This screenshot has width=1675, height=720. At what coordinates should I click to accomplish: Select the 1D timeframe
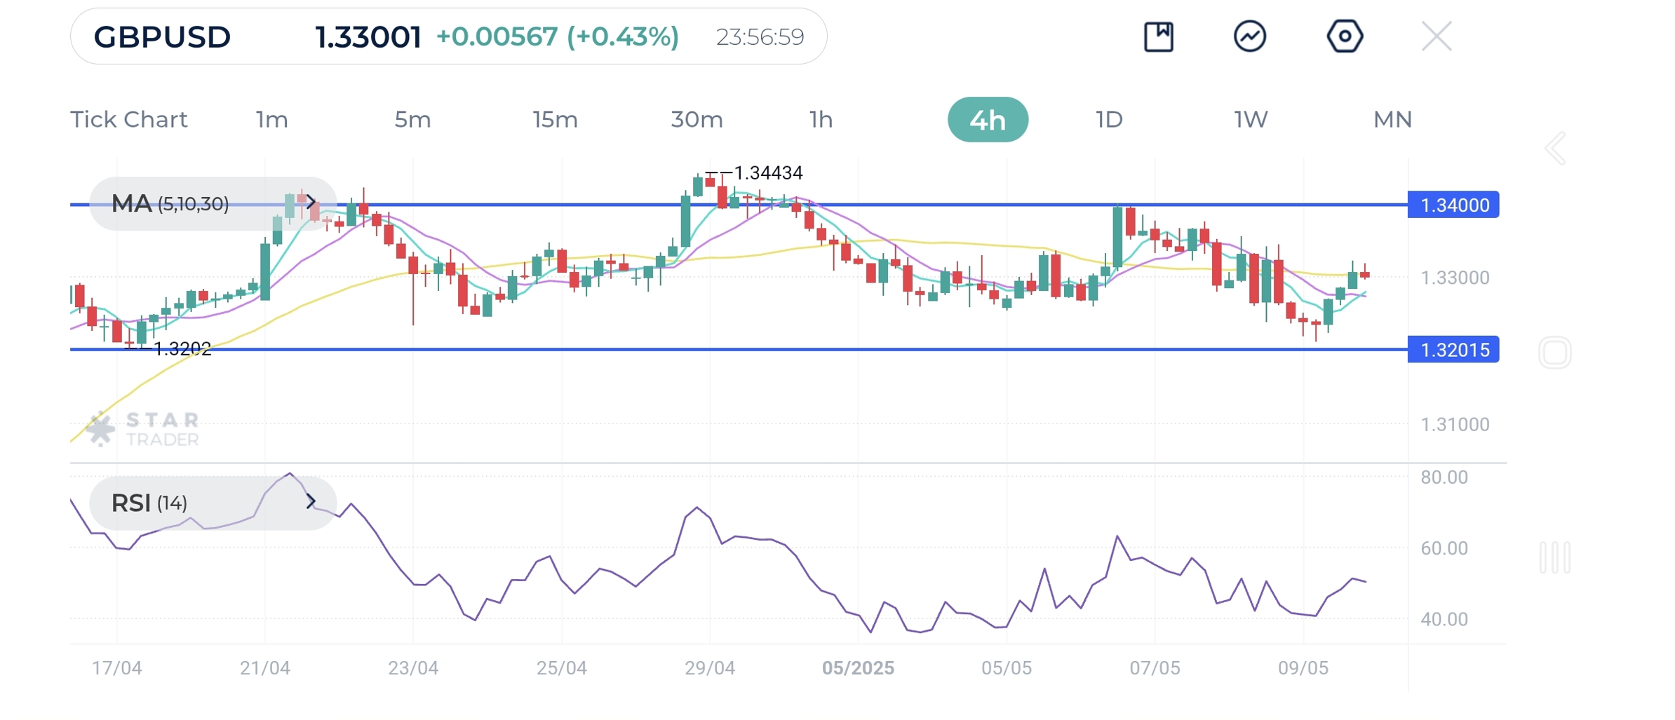[x=1109, y=120]
